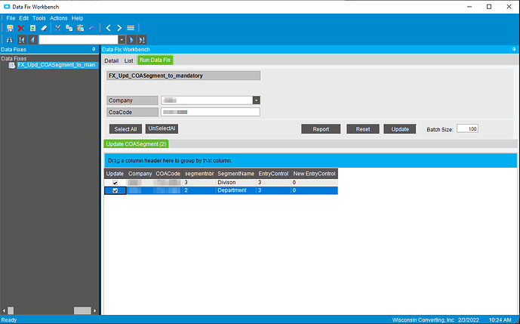Screen dimensions: 520x324
Task: Click the Update button
Action: click(400, 129)
